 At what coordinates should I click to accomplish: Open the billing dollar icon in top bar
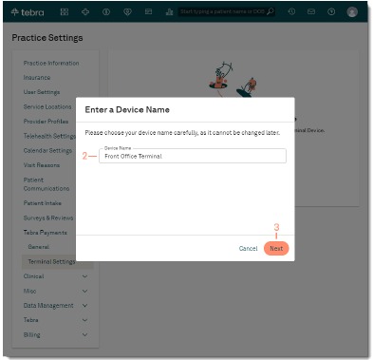click(x=106, y=12)
